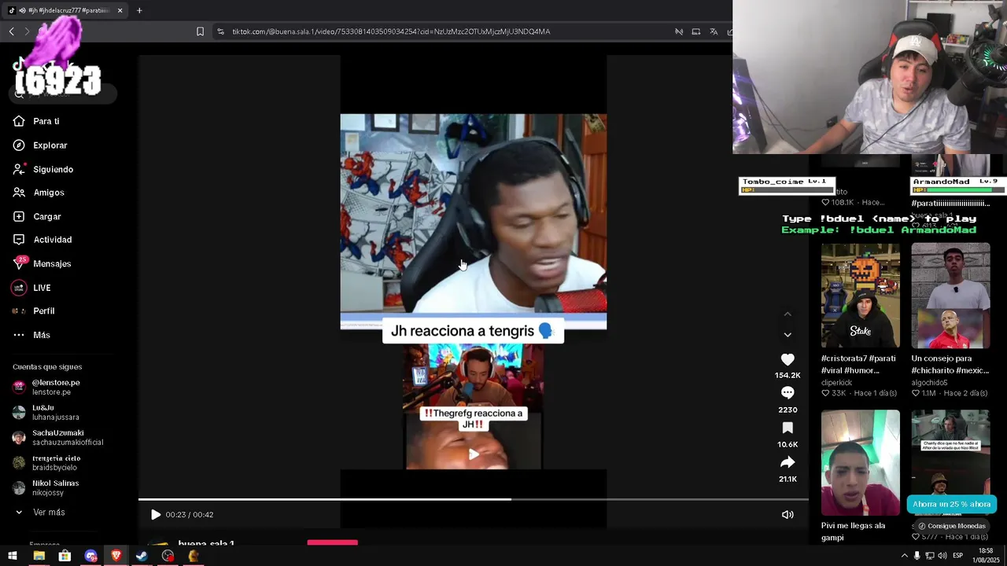Go to next video with down chevron

tap(788, 335)
